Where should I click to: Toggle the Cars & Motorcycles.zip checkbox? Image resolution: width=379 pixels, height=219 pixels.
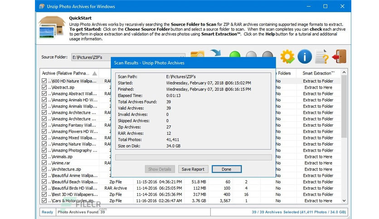coord(44,200)
